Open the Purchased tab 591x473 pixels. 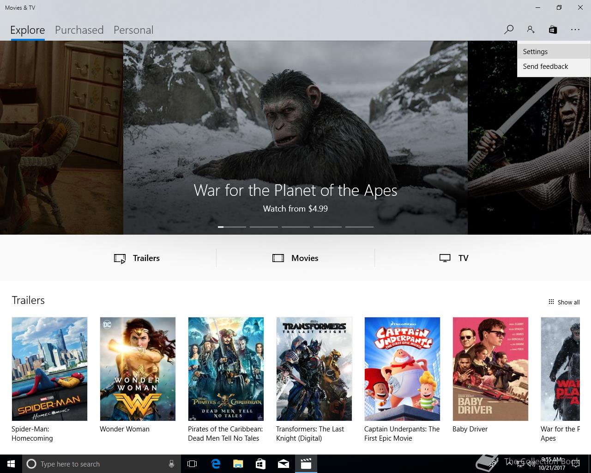79,30
